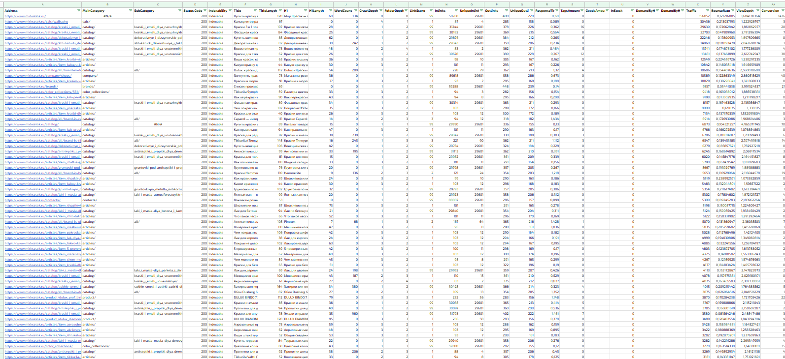The height and width of the screenshot is (359, 785).
Task: Select the #N/A cell in first data row
Action: (x=107, y=16)
